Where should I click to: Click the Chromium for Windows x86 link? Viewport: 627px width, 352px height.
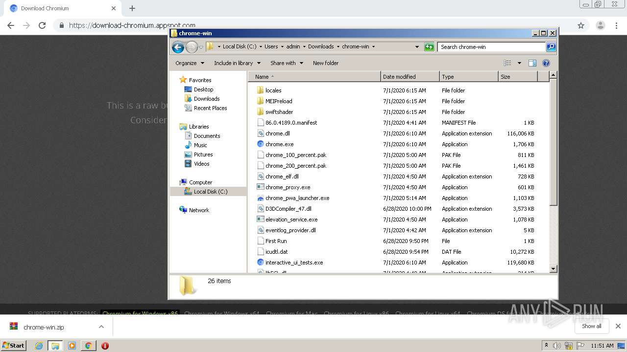click(x=140, y=313)
